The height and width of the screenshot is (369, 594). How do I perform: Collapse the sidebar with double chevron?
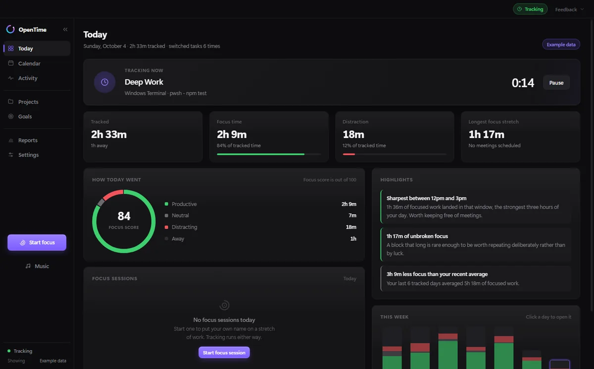pyautogui.click(x=65, y=30)
